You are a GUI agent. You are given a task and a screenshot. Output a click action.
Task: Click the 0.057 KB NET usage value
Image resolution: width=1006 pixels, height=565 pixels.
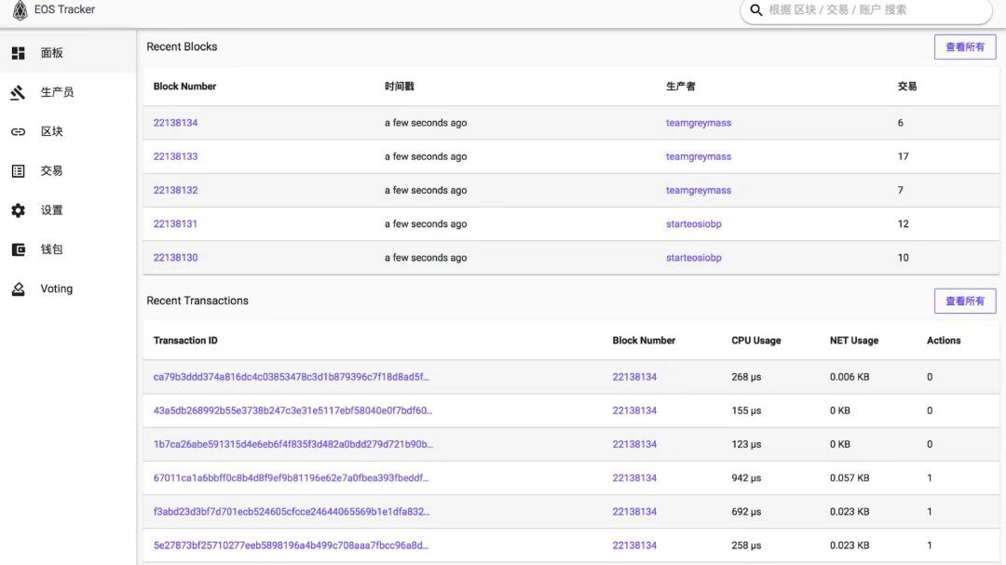coord(850,478)
